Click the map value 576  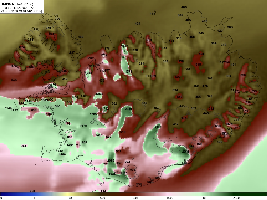133,170
